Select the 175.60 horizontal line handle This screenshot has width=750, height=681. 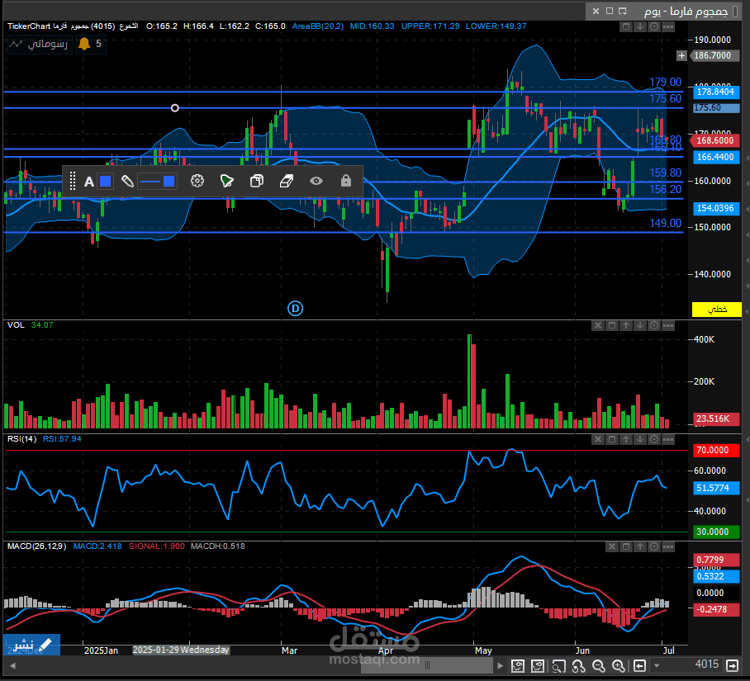coord(175,108)
